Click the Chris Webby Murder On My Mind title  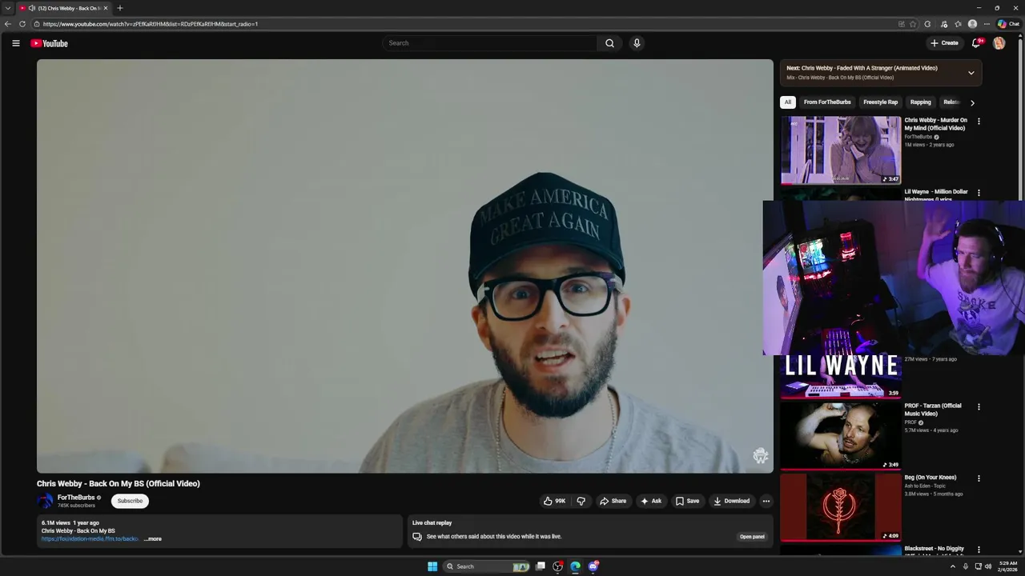pyautogui.click(x=935, y=124)
